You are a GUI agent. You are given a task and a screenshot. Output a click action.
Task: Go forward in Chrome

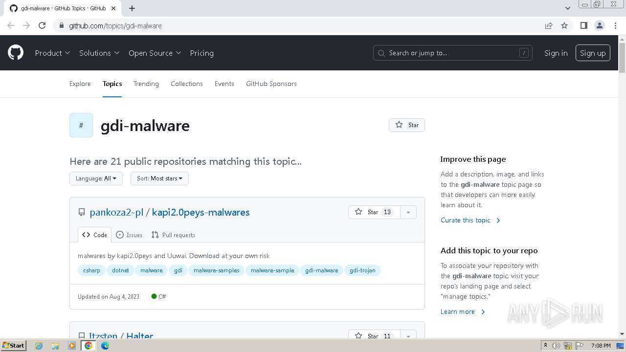pos(26,25)
